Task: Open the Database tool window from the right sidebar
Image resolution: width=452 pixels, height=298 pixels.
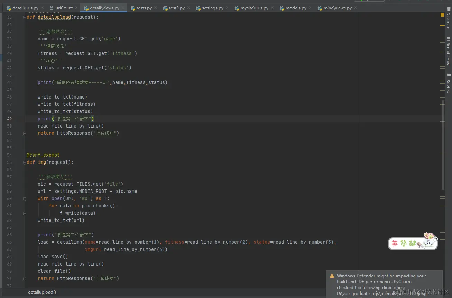Action: 448,18
